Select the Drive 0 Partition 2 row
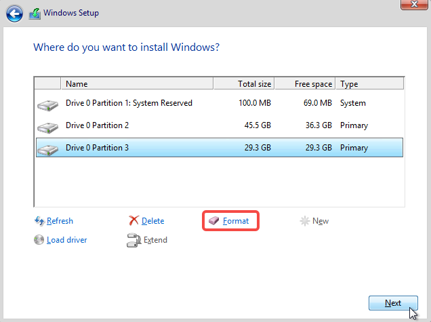This screenshot has width=431, height=322. pos(220,125)
